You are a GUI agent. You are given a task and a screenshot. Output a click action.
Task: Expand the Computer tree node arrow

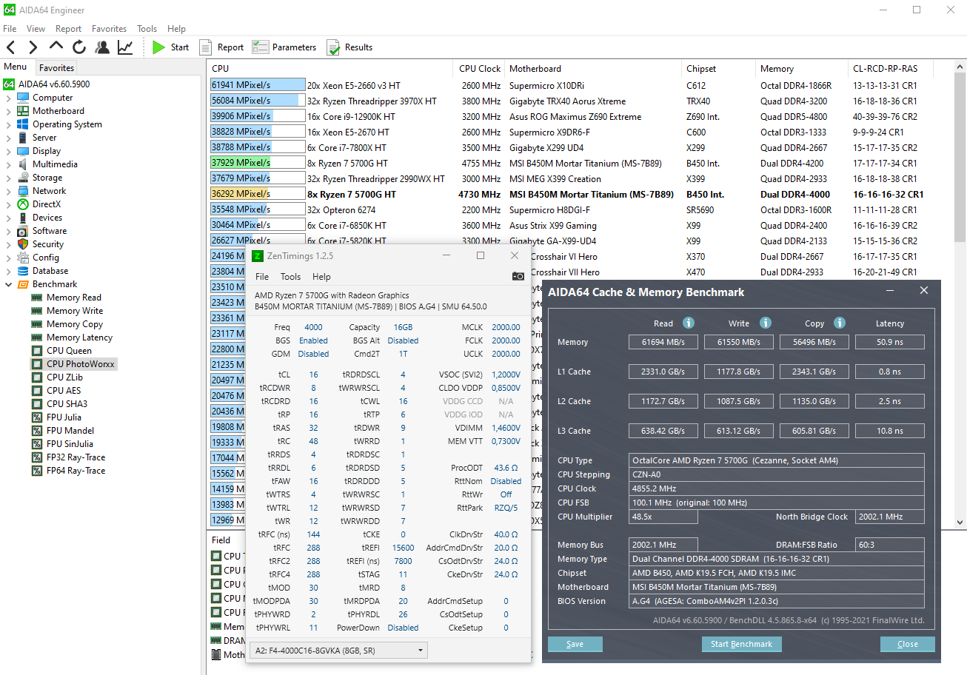(x=8, y=98)
